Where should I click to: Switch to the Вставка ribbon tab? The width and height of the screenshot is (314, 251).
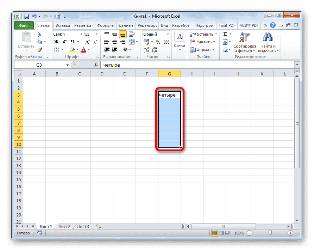click(62, 25)
